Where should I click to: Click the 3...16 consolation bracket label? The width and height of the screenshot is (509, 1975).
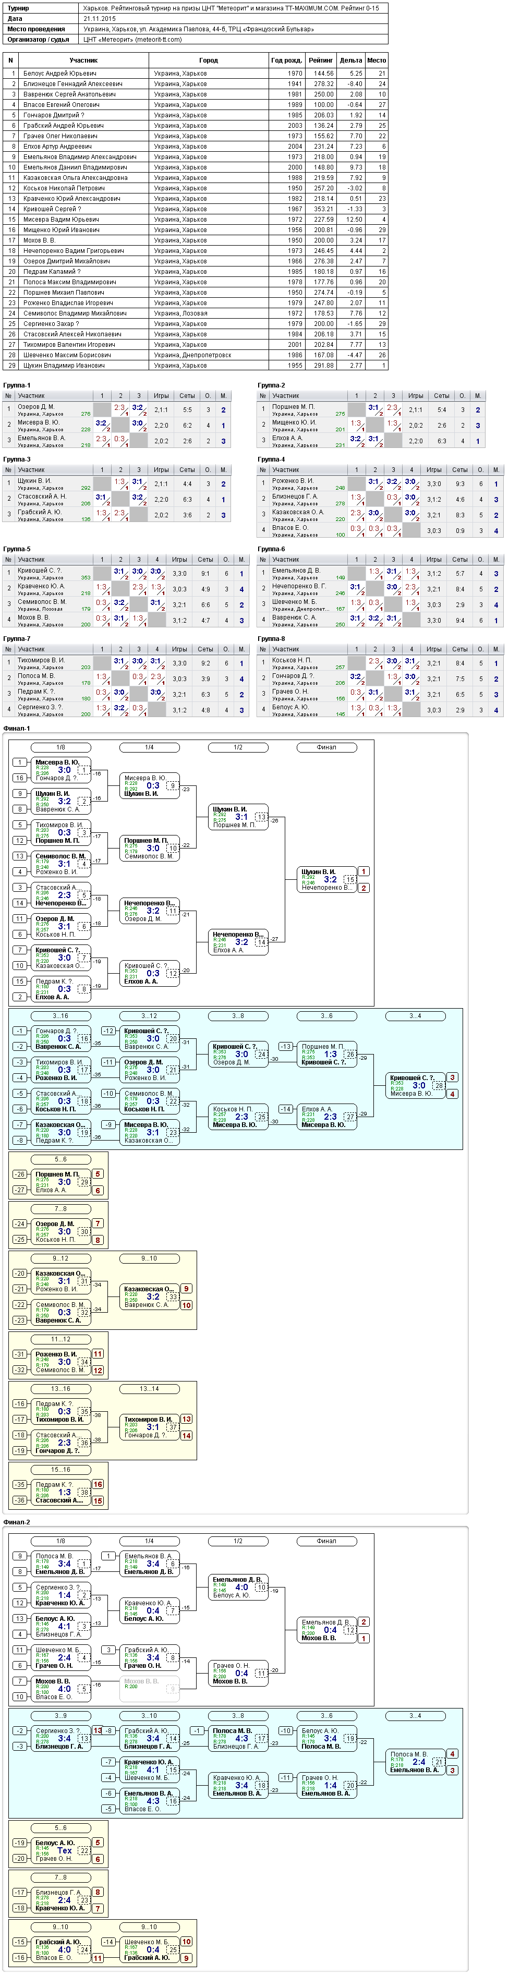(60, 1016)
